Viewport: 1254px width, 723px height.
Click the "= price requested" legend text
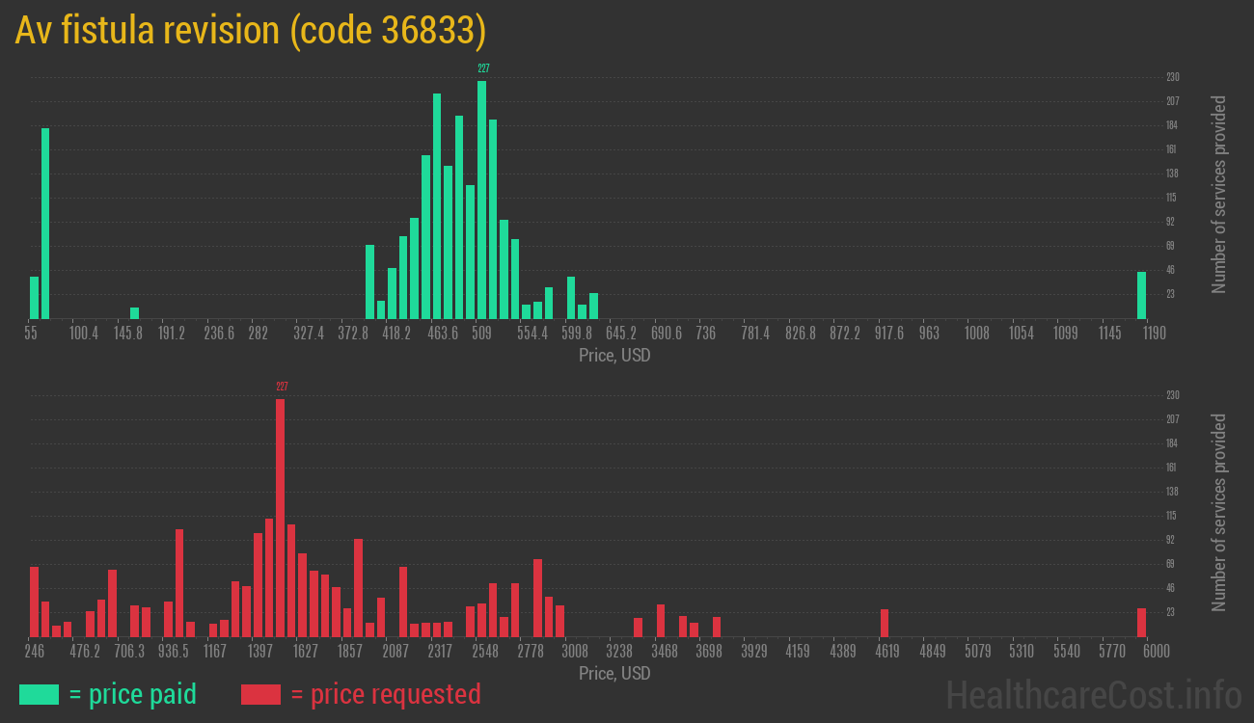[x=385, y=694]
